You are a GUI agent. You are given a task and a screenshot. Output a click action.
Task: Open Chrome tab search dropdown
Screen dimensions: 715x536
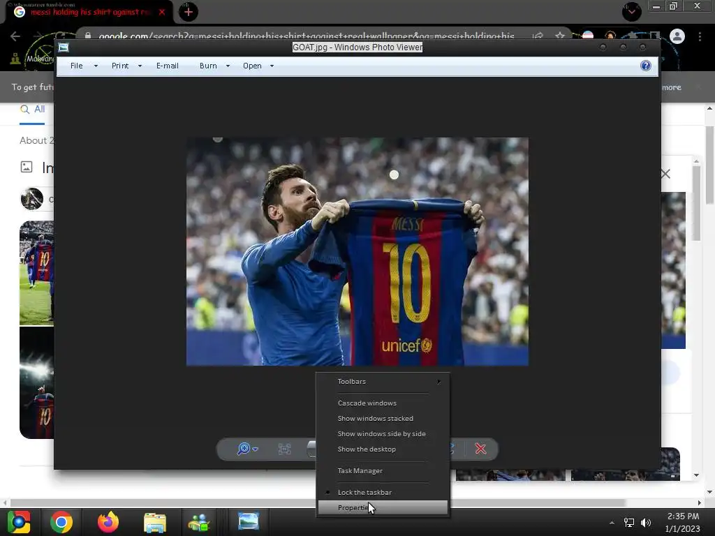tap(632, 12)
